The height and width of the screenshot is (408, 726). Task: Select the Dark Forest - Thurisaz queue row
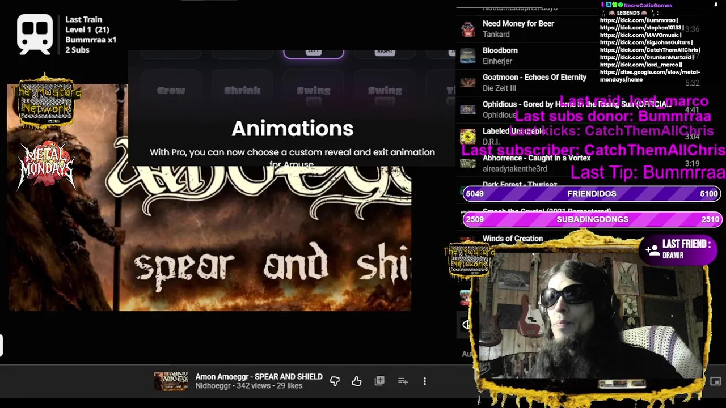point(520,185)
